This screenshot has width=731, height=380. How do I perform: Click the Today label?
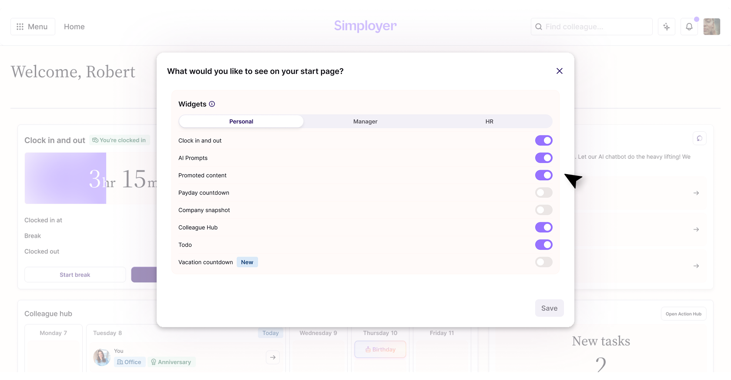point(270,333)
